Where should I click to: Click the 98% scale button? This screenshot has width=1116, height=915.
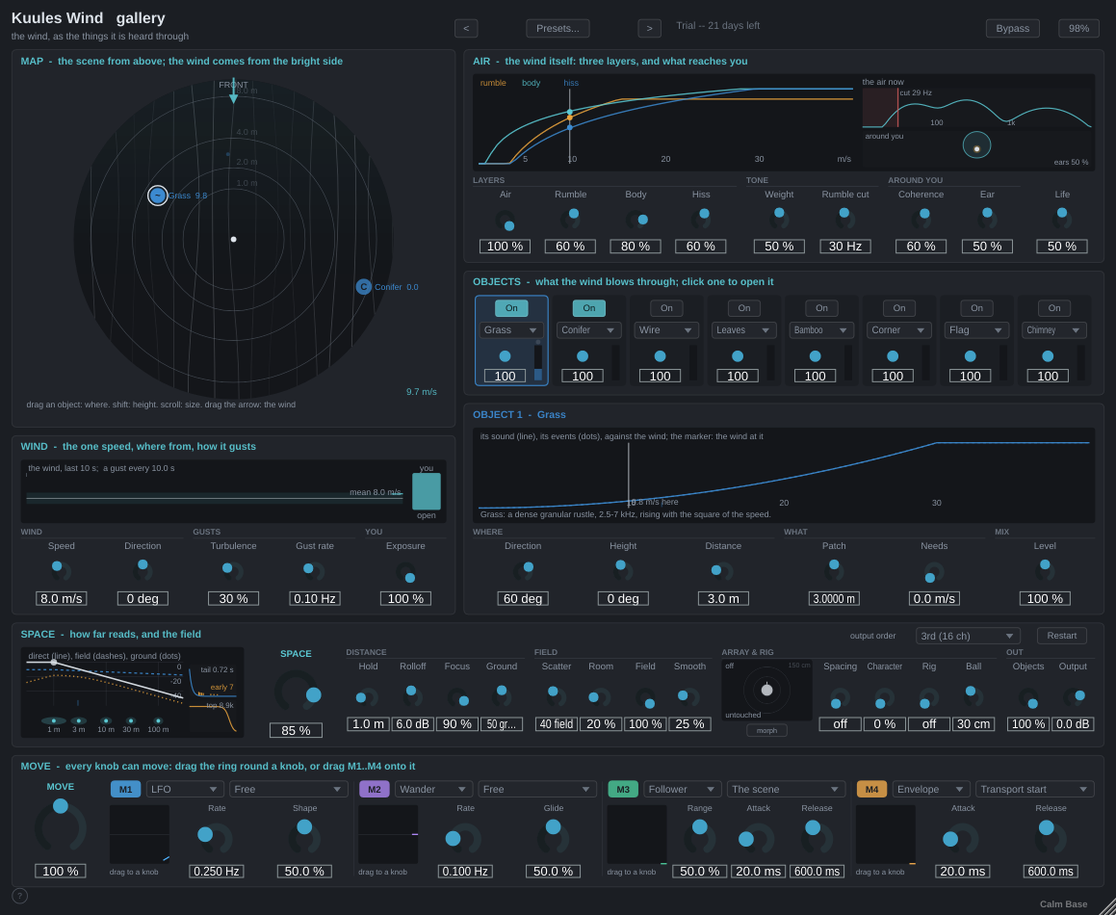click(1079, 29)
